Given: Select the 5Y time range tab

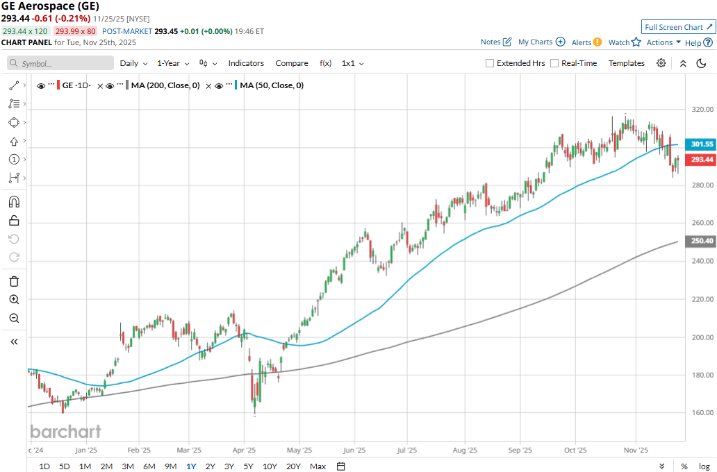Looking at the screenshot, I should [x=248, y=466].
